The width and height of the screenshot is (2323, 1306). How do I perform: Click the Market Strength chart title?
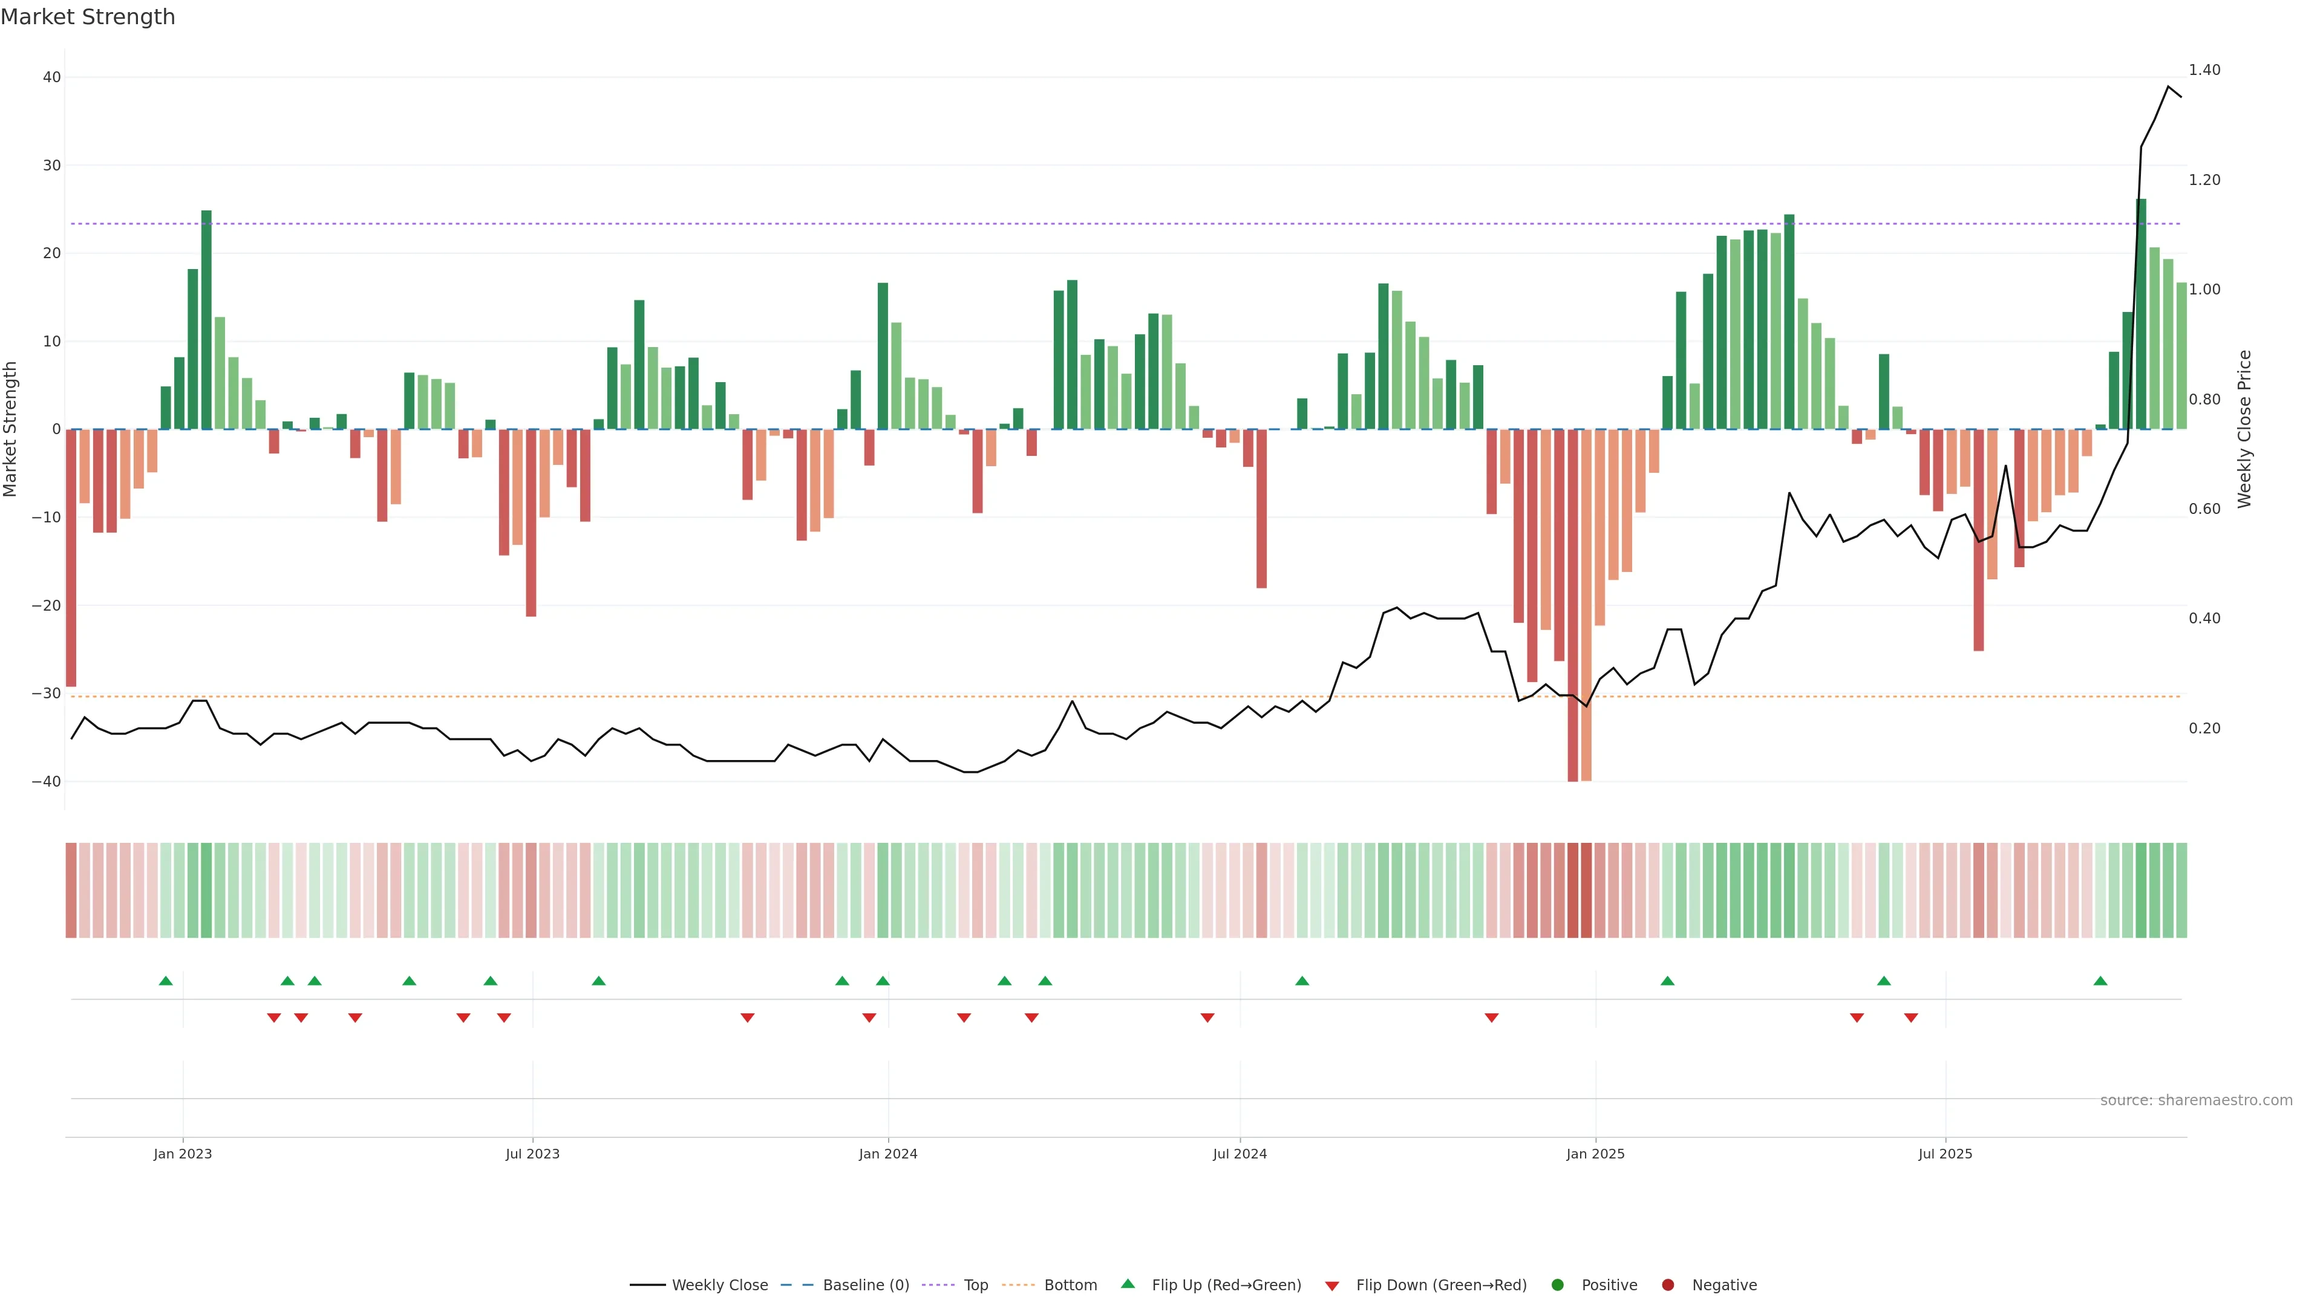88,17
